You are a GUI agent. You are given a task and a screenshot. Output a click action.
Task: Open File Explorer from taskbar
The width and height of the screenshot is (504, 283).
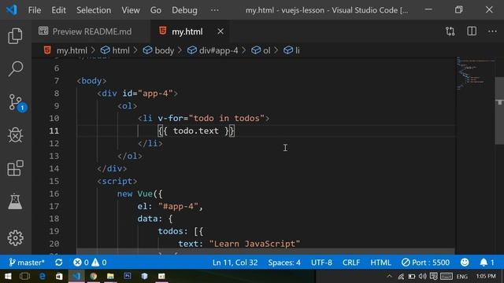pyautogui.click(x=110, y=276)
